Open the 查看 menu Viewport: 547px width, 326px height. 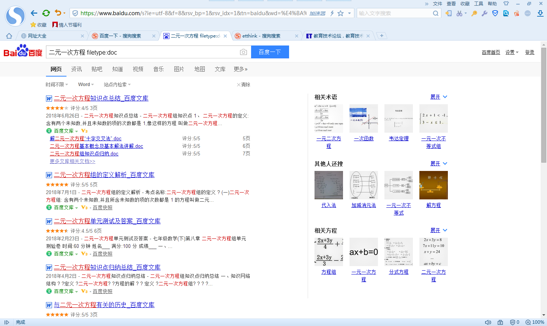(451, 4)
